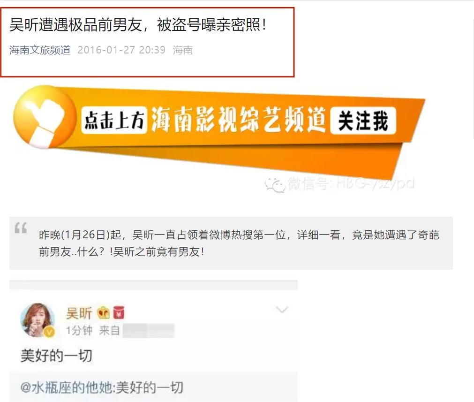
Task: Open the 海南文旅频道 account link
Action: pos(39,50)
